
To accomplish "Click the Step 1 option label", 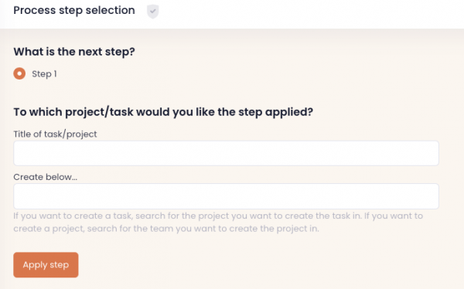I will [44, 74].
